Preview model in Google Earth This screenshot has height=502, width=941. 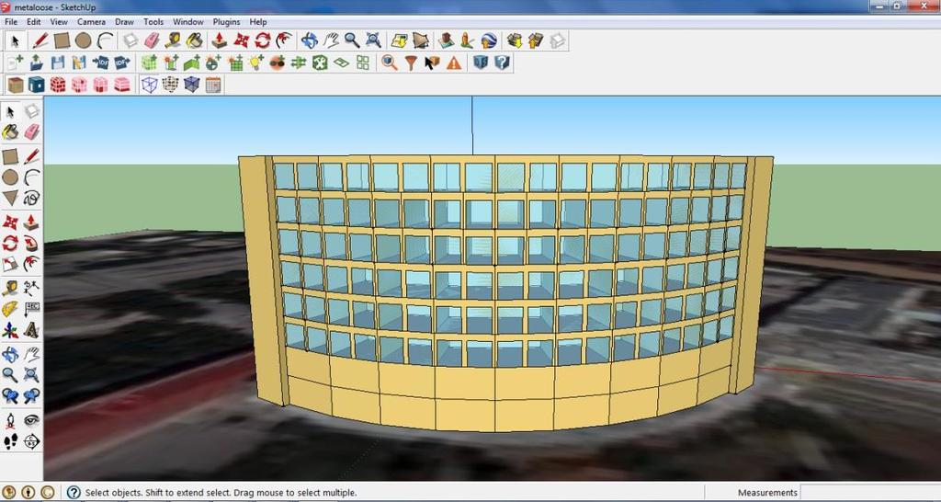click(489, 40)
